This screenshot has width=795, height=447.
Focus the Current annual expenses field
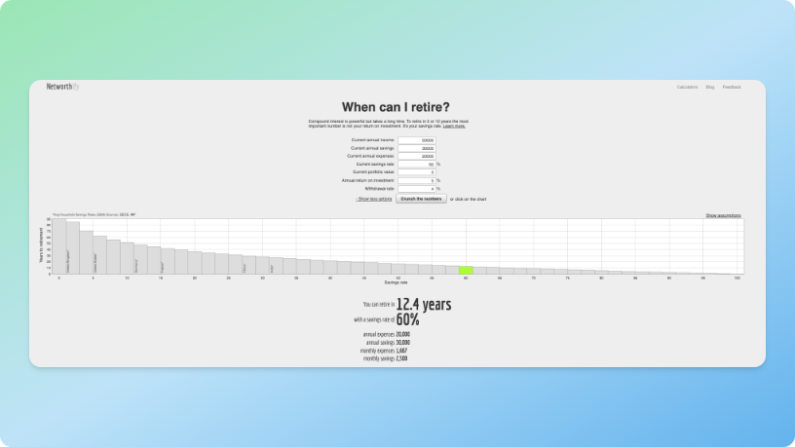tap(417, 157)
